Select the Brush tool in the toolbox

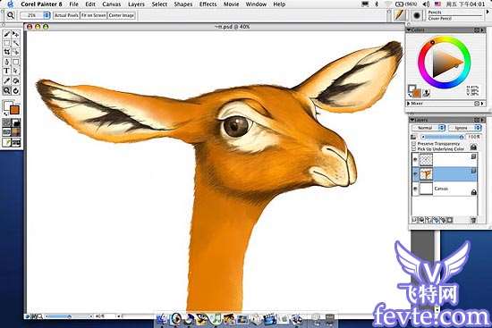tap(6, 34)
